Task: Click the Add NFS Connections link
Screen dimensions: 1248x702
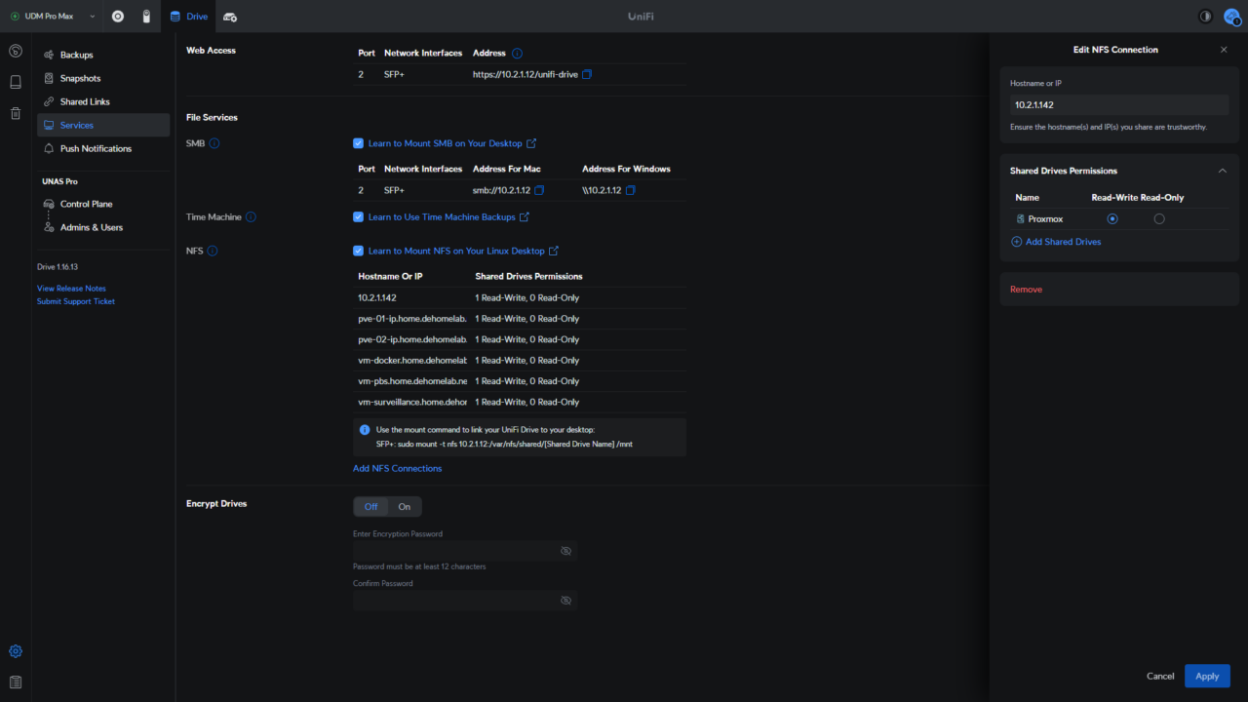Action: point(397,468)
